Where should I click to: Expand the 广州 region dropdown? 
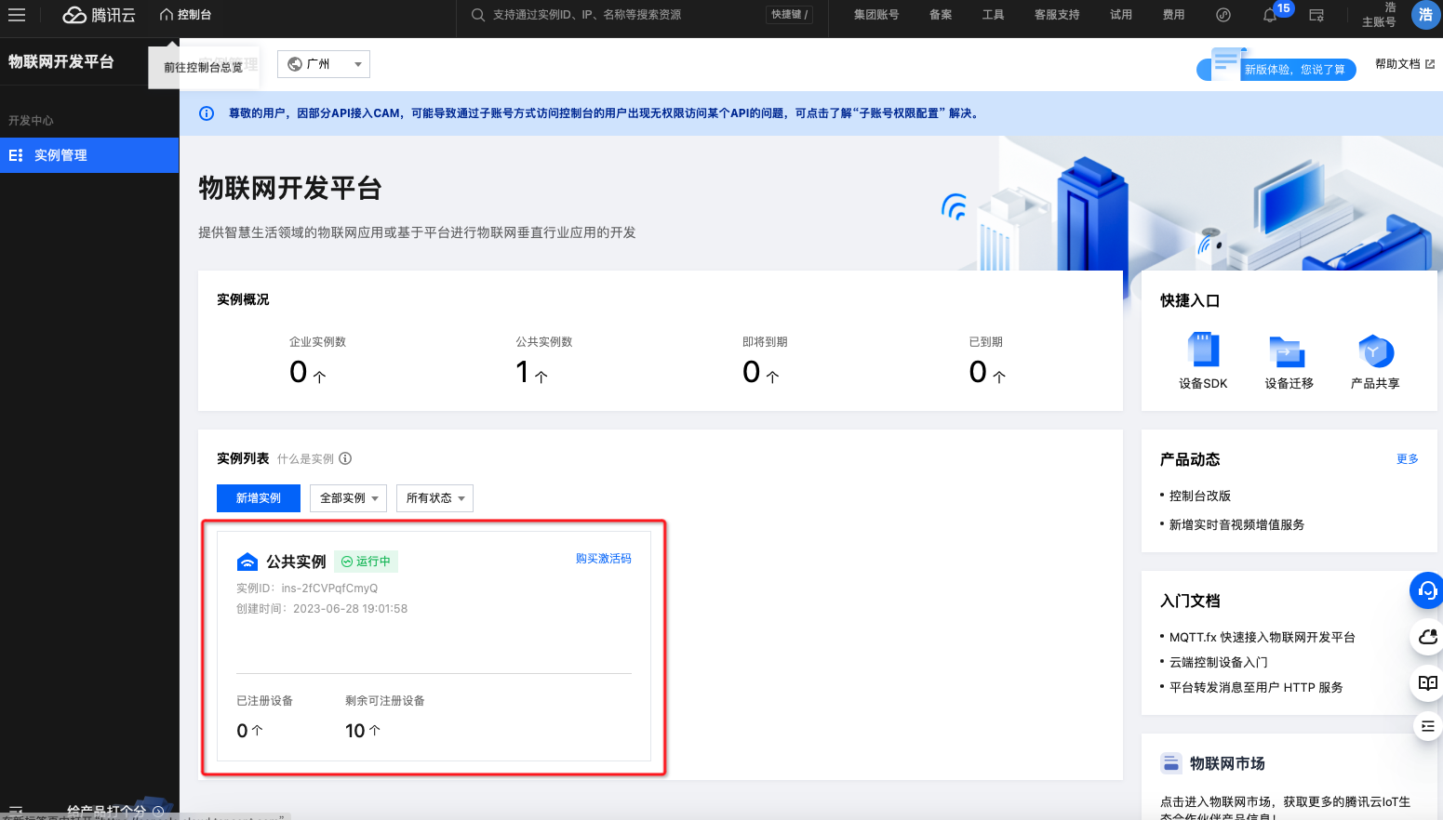click(x=323, y=64)
